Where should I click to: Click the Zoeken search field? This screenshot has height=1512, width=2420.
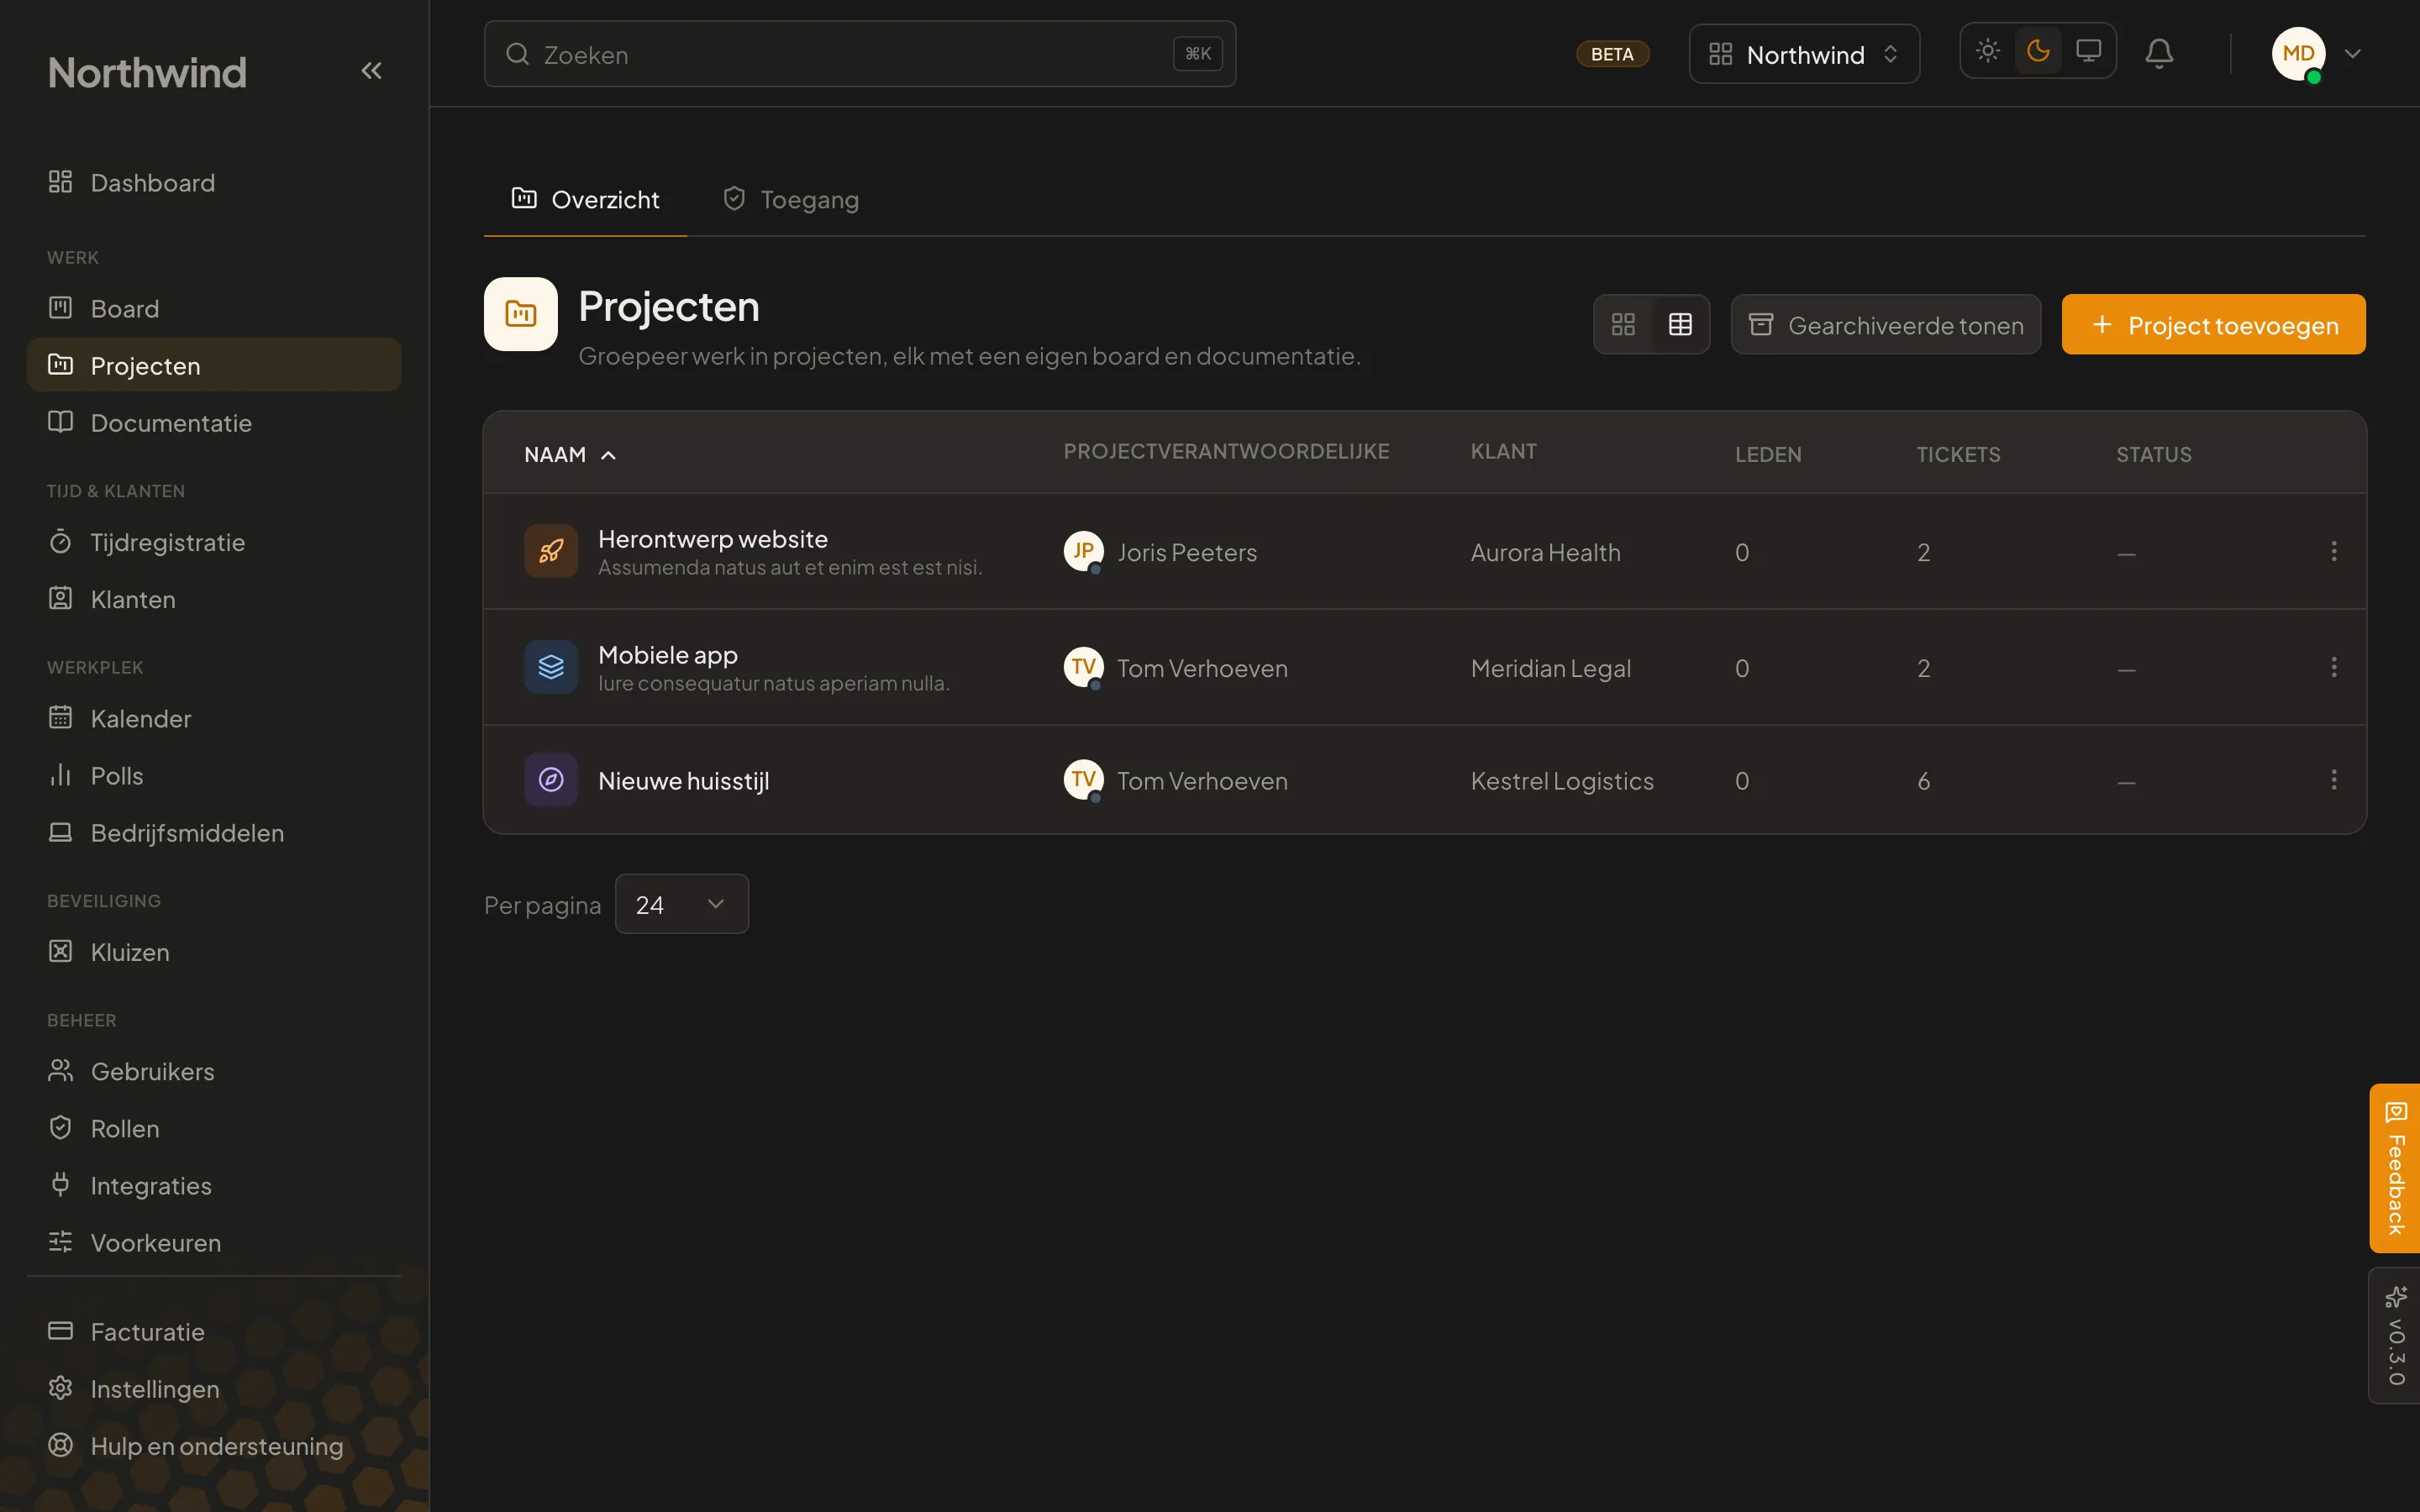(860, 54)
